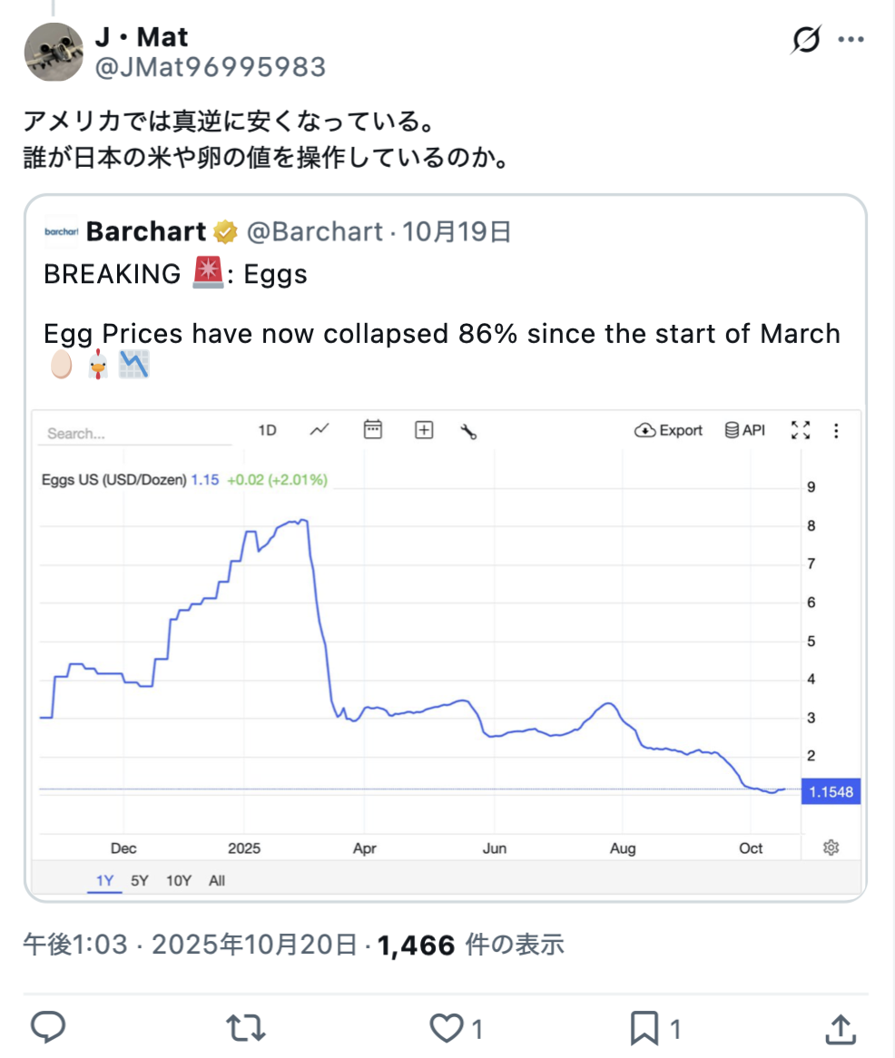This screenshot has width=895, height=1058.
Task: Open the quoted Barchart account name
Action: [146, 231]
